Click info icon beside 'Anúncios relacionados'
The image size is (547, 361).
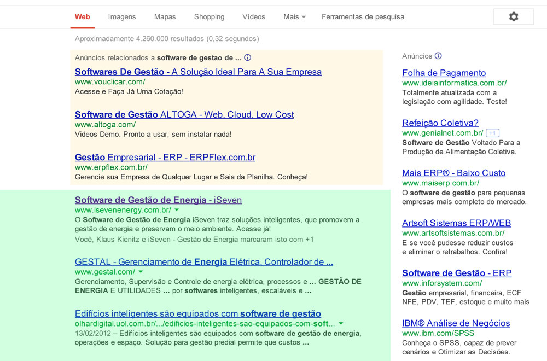click(247, 57)
